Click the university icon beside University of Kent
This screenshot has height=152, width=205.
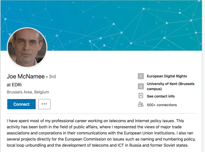(x=141, y=86)
